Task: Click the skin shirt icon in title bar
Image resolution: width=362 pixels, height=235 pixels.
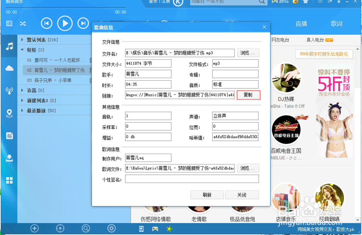Action: 305,1
